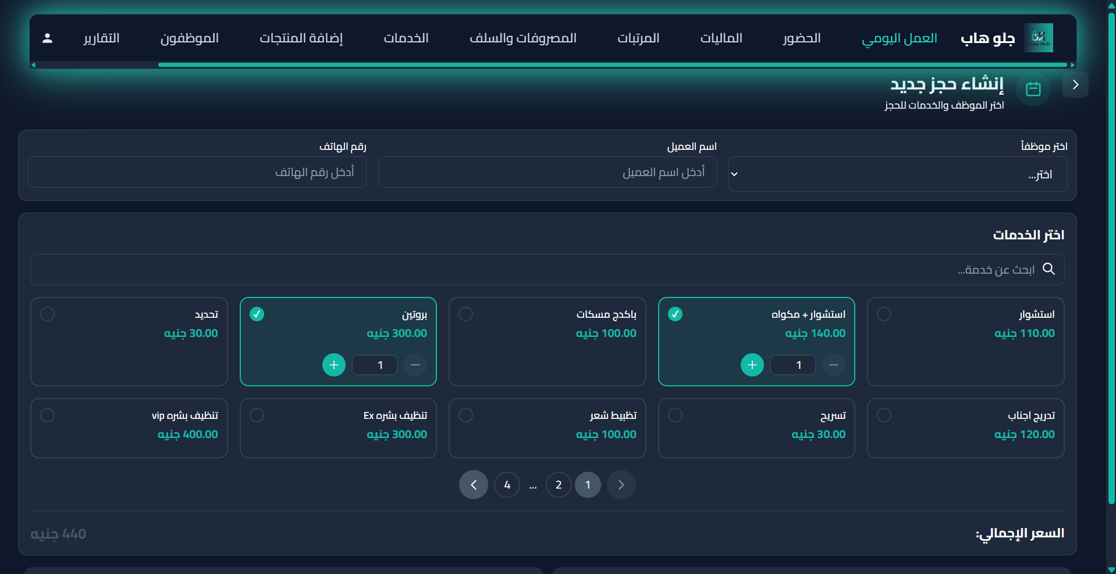
Task: Select the استشوار service at 110.00
Action: (x=884, y=314)
